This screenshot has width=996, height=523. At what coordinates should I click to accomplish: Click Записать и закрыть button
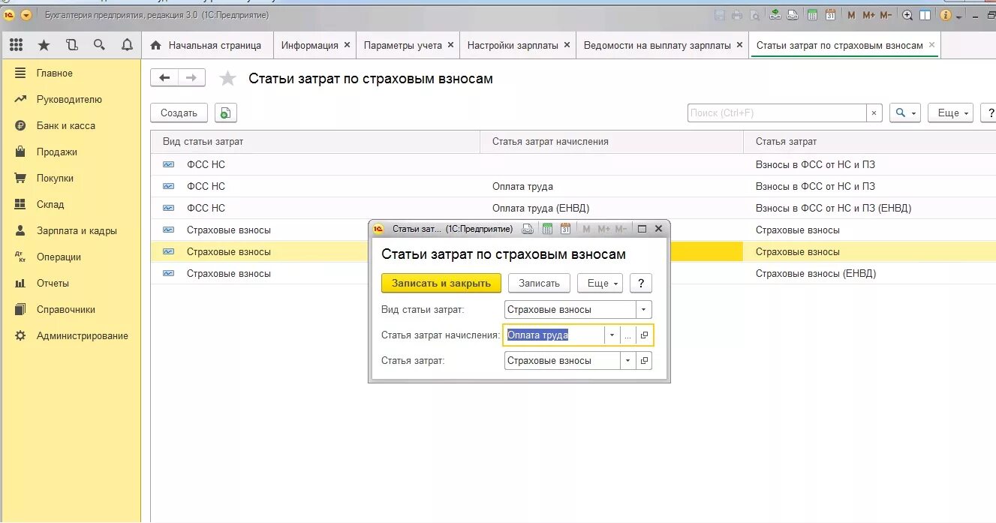[x=441, y=283]
